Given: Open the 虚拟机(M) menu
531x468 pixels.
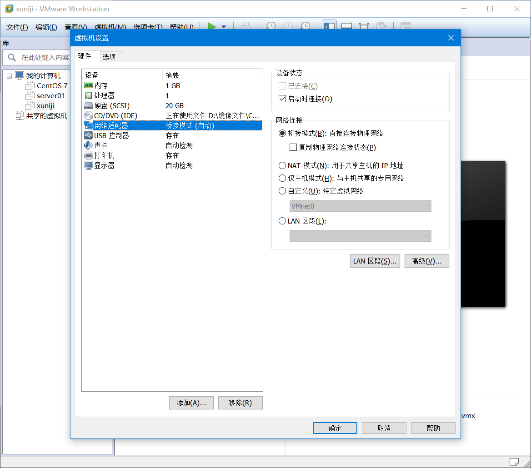Looking at the screenshot, I should pos(110,27).
